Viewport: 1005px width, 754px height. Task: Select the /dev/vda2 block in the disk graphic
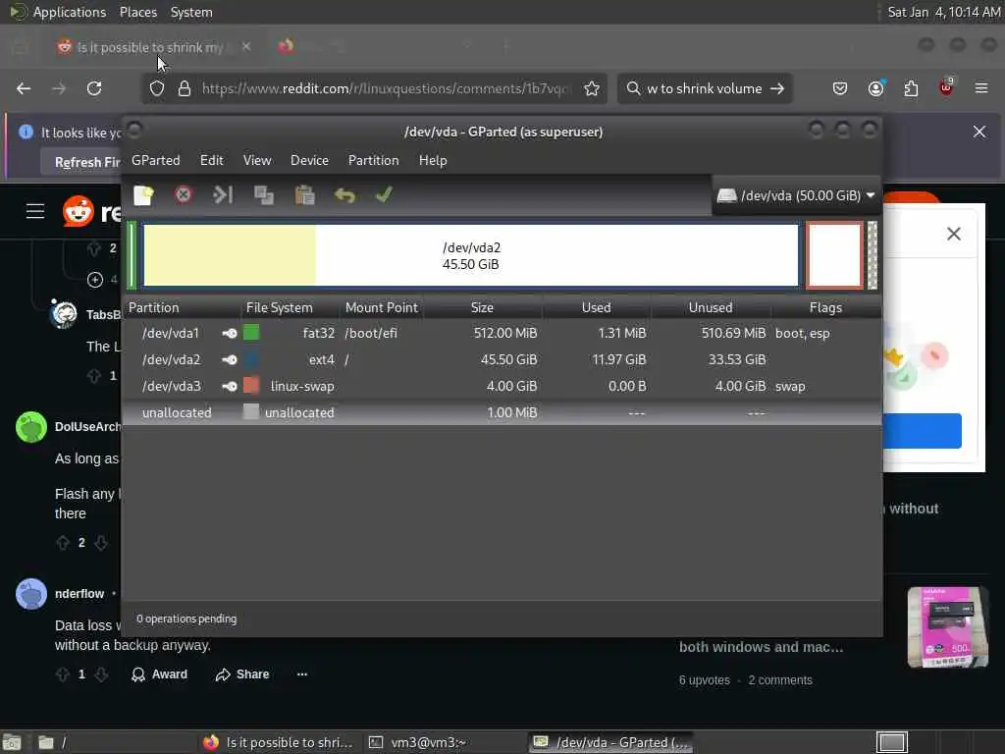point(471,255)
